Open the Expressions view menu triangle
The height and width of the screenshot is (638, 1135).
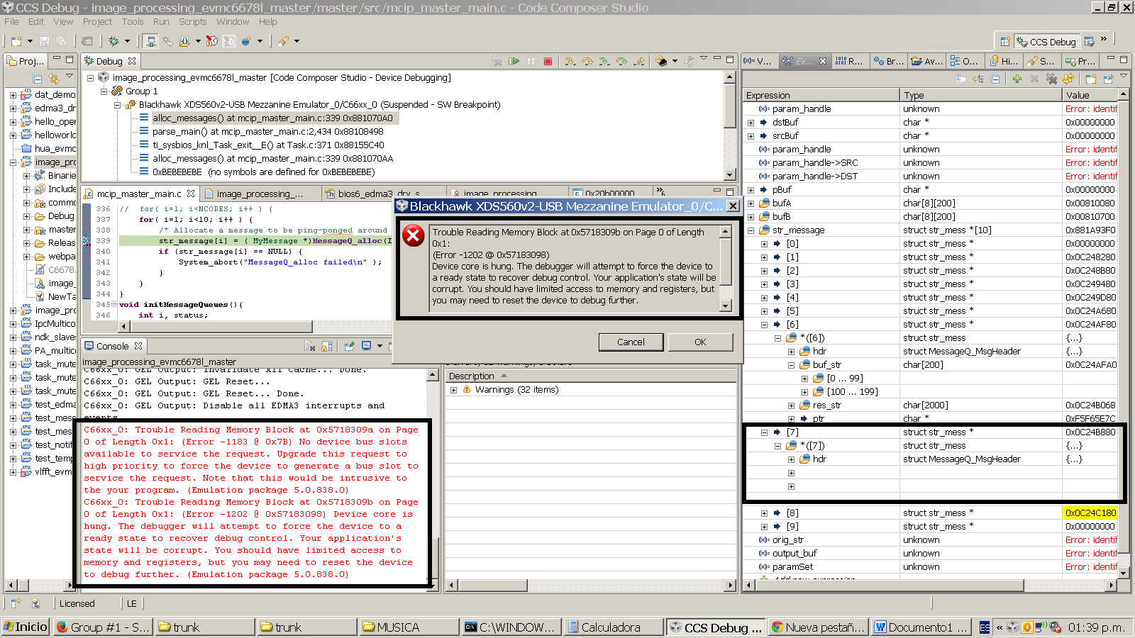(x=1125, y=76)
